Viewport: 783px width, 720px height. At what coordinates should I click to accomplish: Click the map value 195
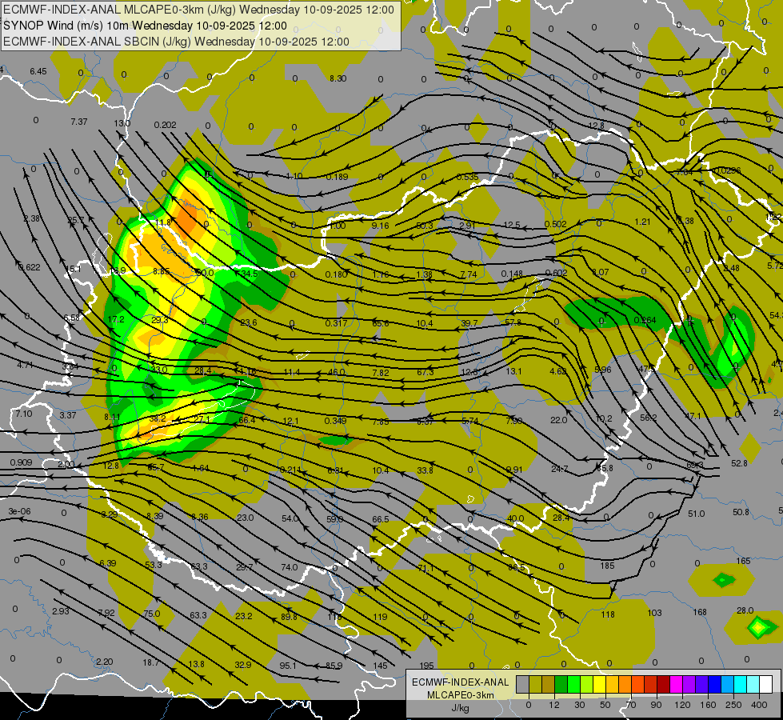(x=426, y=666)
